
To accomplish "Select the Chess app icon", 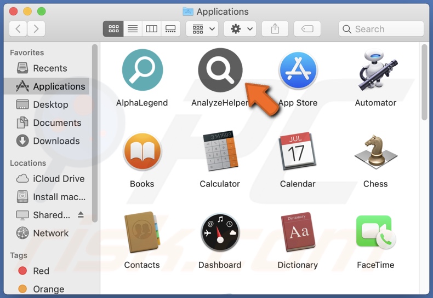I will coord(375,151).
